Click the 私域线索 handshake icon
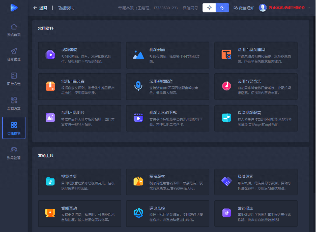 coord(226,181)
